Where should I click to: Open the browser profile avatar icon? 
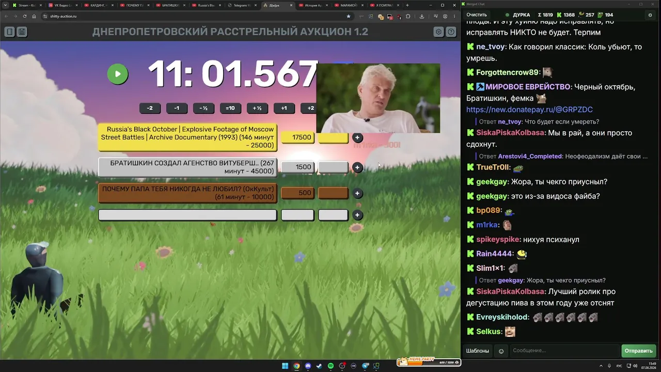point(445,16)
